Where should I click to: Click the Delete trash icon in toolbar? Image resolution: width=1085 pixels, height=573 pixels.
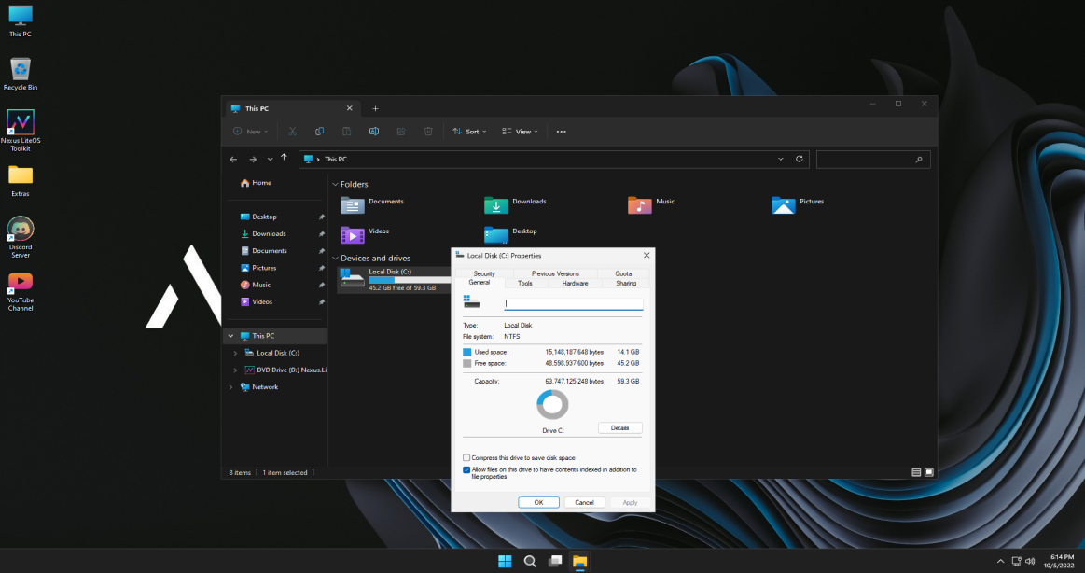(428, 132)
